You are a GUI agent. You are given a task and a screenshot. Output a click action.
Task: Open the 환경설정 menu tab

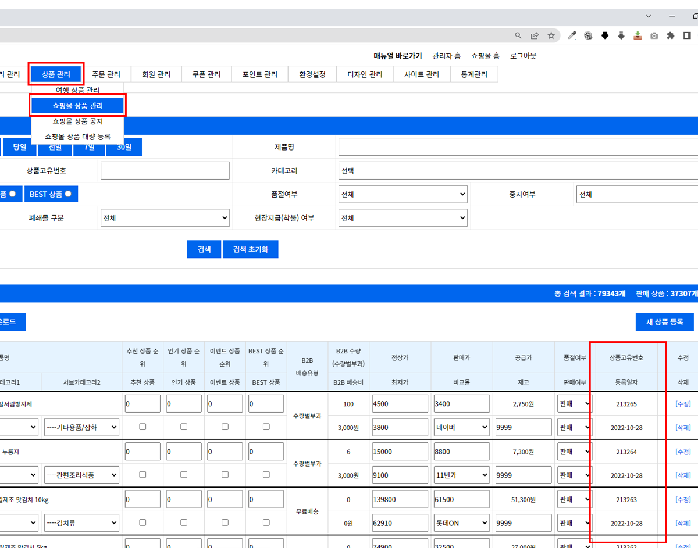(312, 74)
